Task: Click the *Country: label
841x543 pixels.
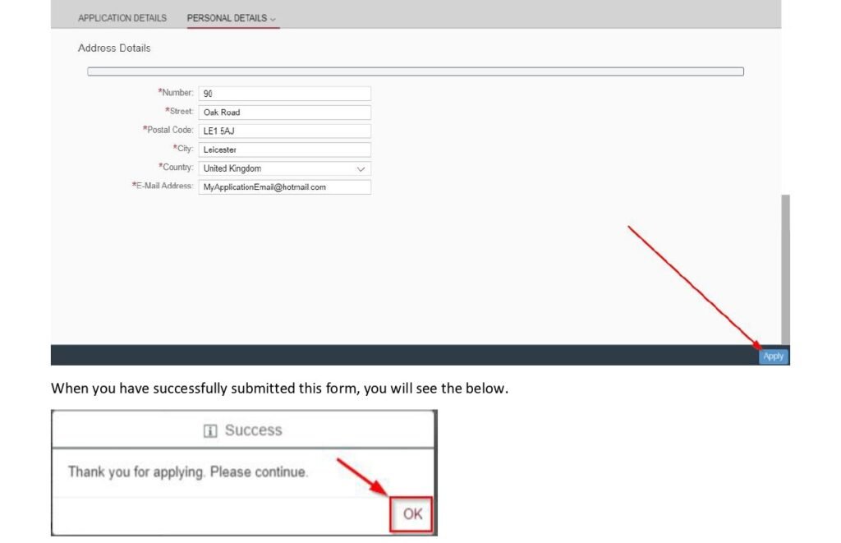Action: (176, 167)
